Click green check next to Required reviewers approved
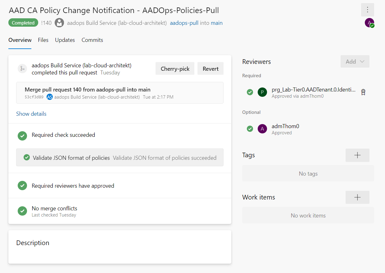The width and height of the screenshot is (385, 273). pos(22,186)
